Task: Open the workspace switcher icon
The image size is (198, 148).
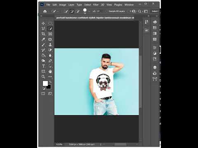Action: point(146,12)
